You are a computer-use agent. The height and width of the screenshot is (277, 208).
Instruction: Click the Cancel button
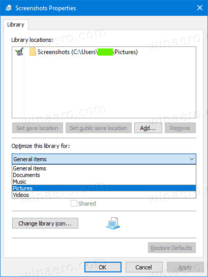point(144,267)
